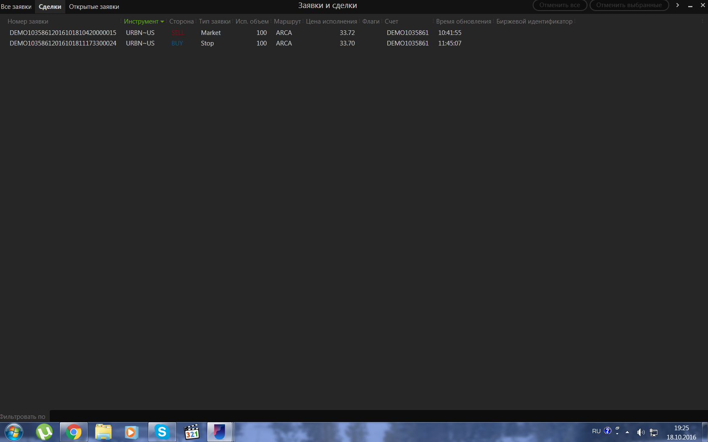The image size is (708, 442).
Task: Open Media Player Classic taskbar icon
Action: pyautogui.click(x=192, y=432)
